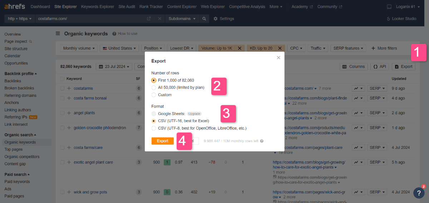The height and width of the screenshot is (203, 429).
Task: Expand the angel plants row plus icon
Action: click(69, 113)
